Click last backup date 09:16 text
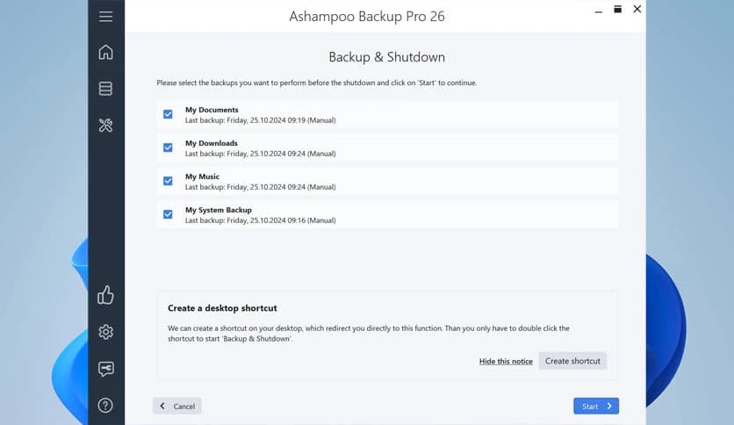This screenshot has height=425, width=734. 260,220
